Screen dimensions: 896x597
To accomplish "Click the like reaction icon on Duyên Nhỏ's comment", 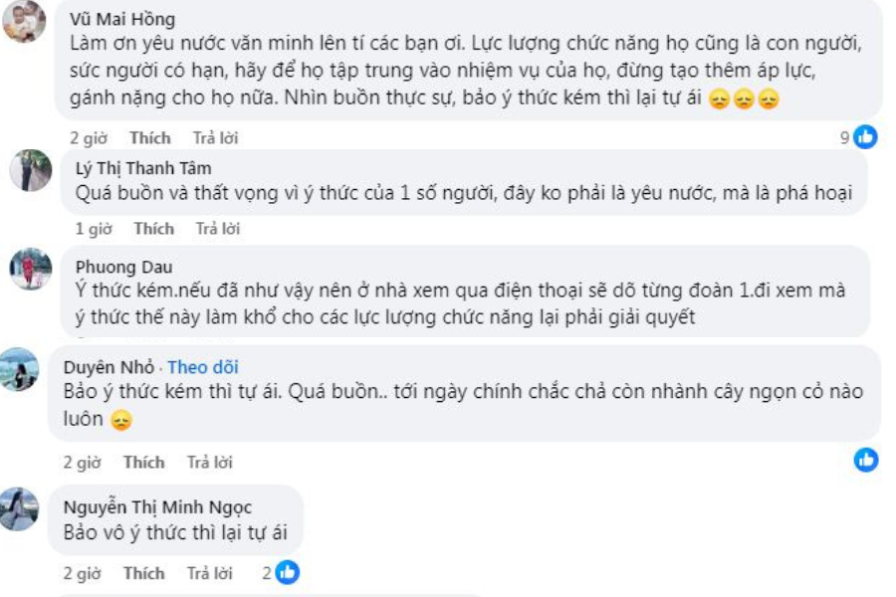I will tap(865, 460).
